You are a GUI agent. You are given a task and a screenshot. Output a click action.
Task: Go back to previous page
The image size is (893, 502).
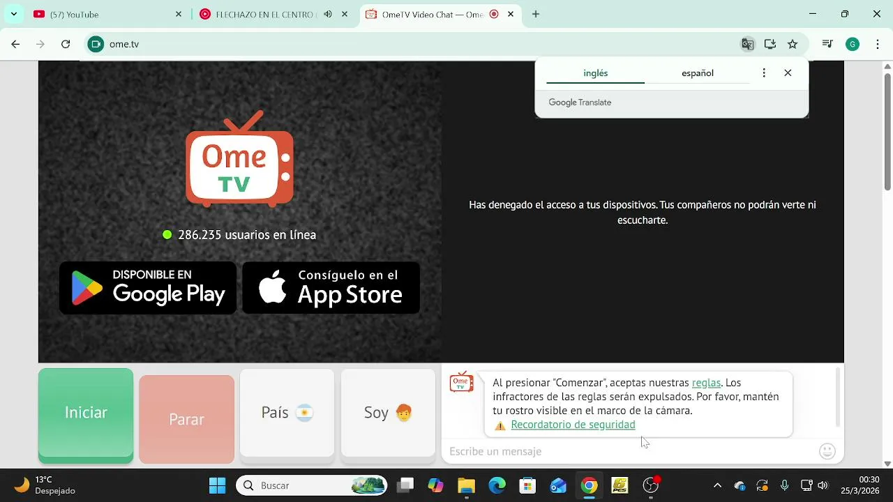coord(15,44)
